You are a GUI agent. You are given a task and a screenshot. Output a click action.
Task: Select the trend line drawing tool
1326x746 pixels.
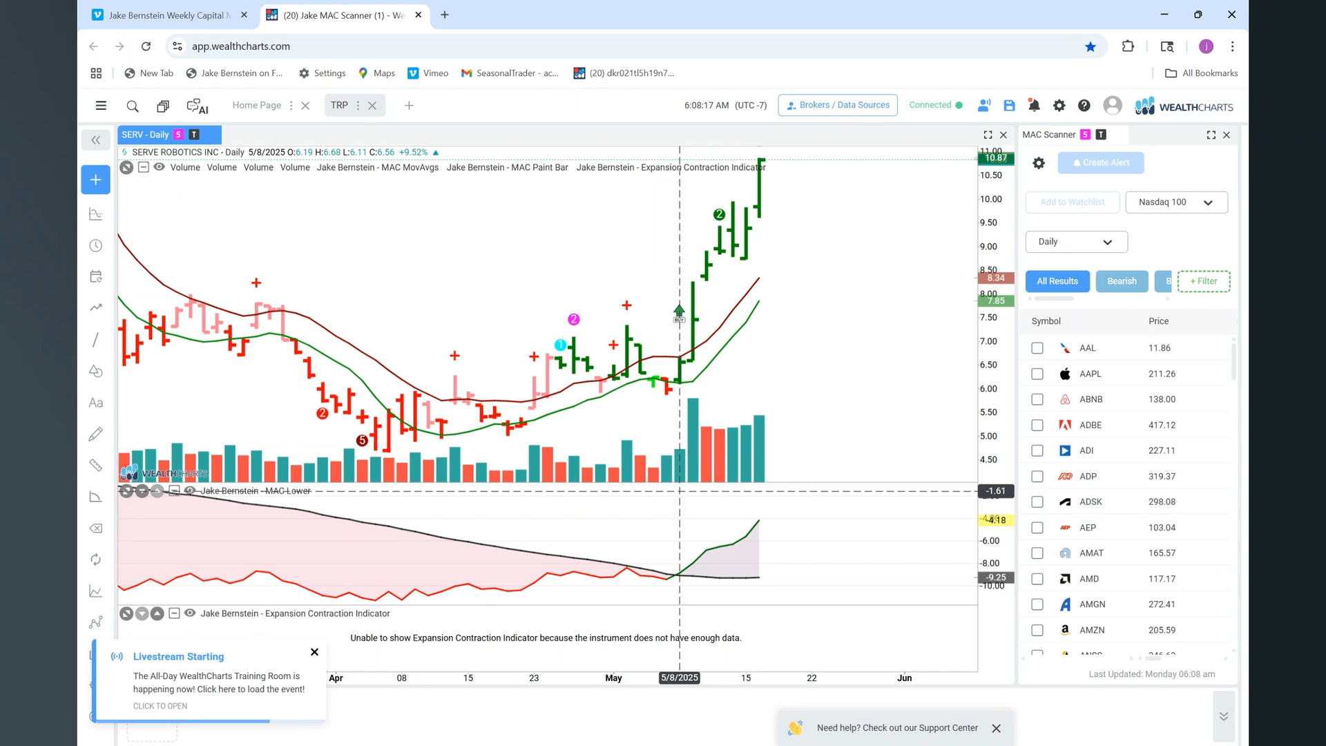(95, 340)
